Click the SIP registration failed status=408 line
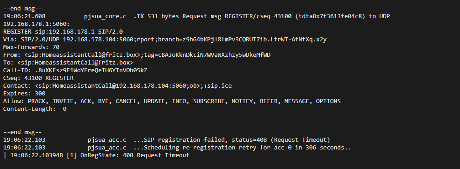The image size is (460, 169). click(167, 140)
